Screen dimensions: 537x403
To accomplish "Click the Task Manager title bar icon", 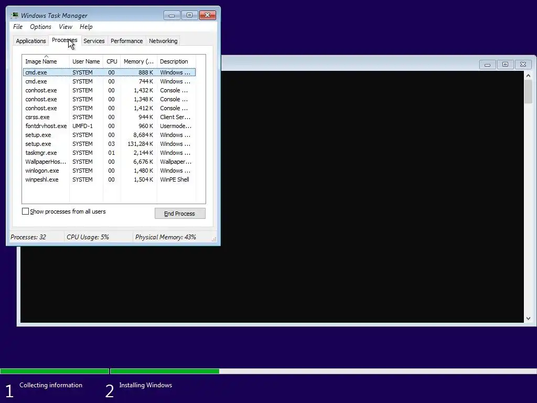I will (14, 15).
